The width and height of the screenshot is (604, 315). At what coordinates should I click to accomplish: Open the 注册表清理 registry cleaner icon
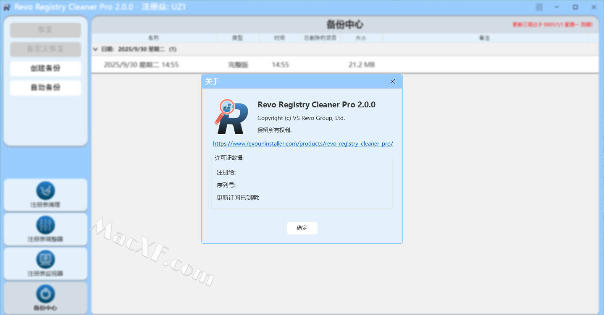coord(45,191)
